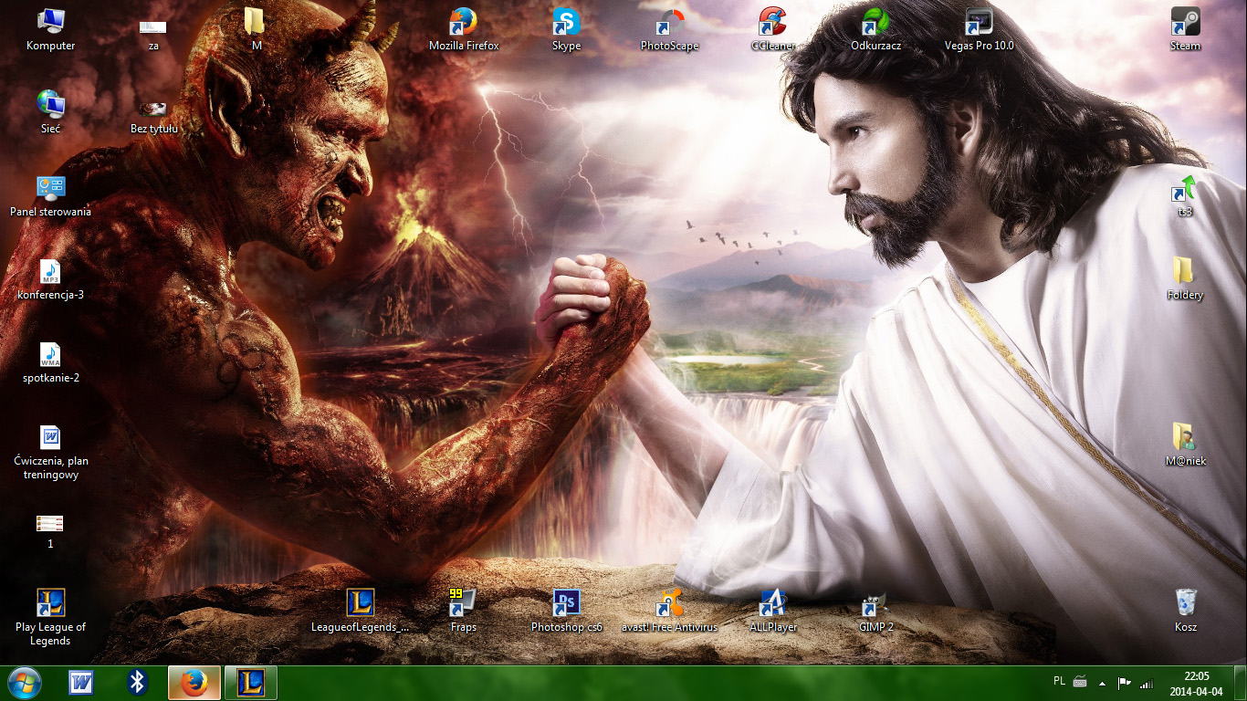
Task: Select the PhotoScape shortcut
Action: pos(669,28)
